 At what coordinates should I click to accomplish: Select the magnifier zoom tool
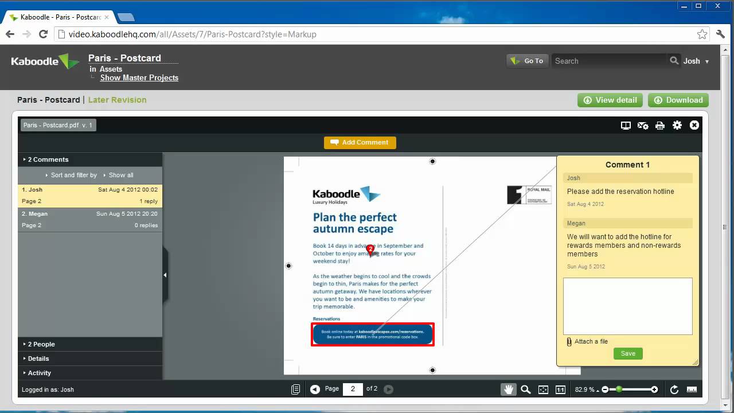(526, 389)
